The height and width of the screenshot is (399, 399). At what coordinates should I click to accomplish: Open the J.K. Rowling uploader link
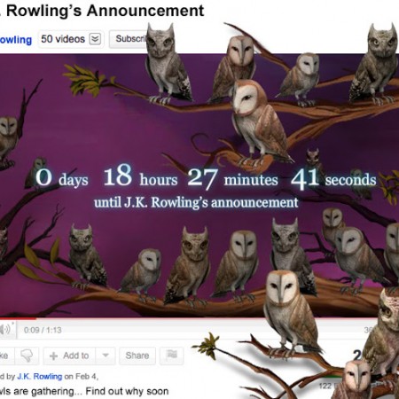pyautogui.click(x=40, y=377)
